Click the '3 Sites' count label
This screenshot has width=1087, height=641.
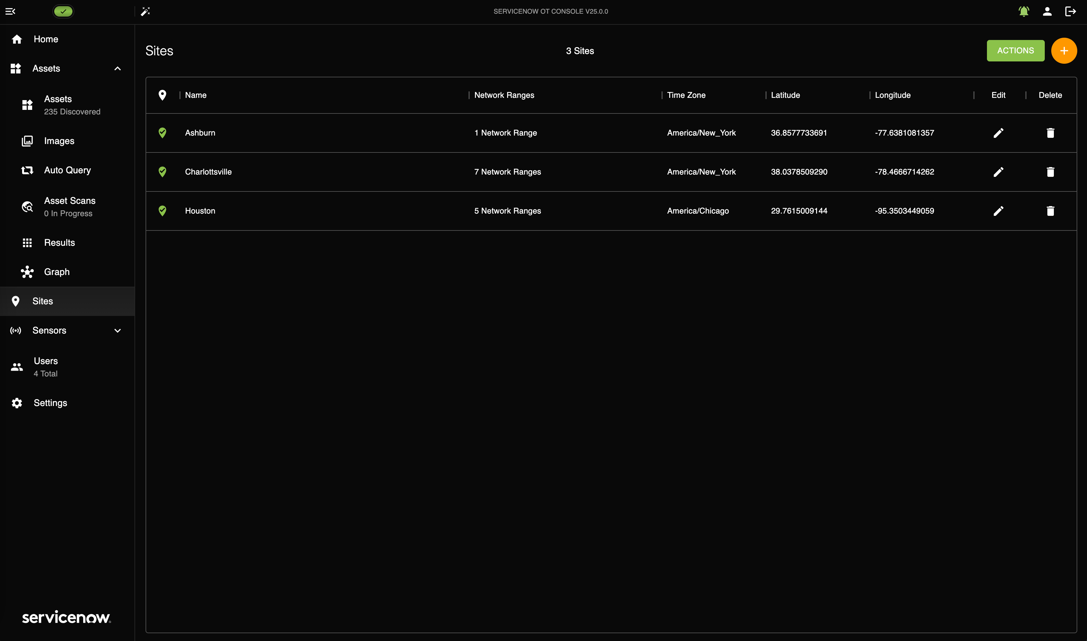pyautogui.click(x=580, y=51)
